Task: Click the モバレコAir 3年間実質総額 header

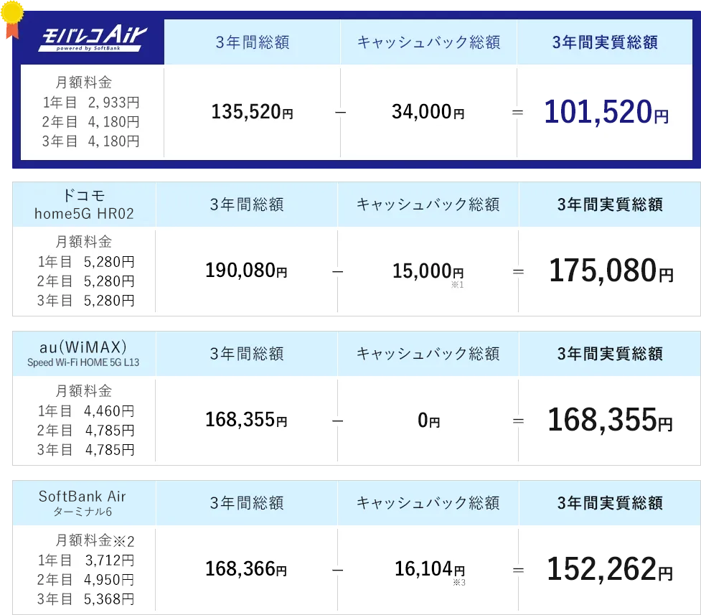Action: [605, 42]
